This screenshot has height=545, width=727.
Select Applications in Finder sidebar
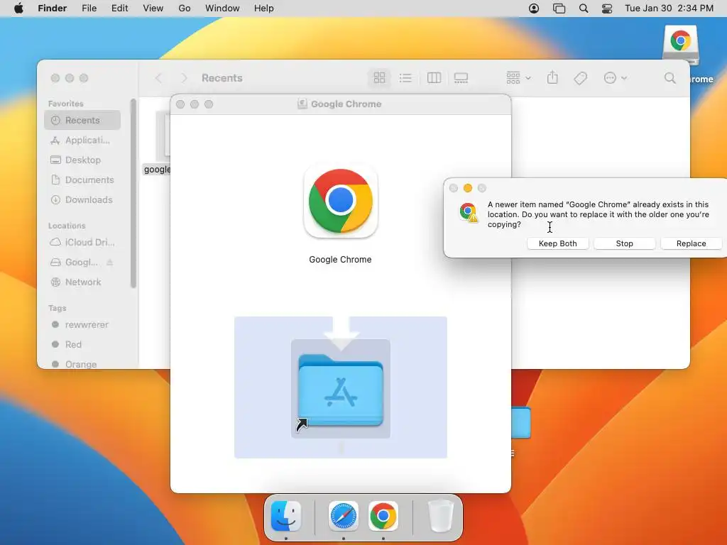82,140
